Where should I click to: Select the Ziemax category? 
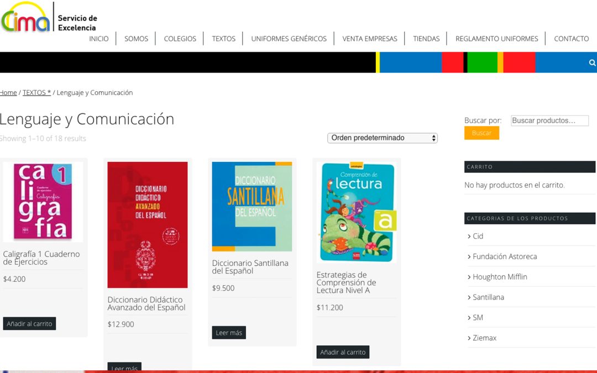(x=484, y=338)
